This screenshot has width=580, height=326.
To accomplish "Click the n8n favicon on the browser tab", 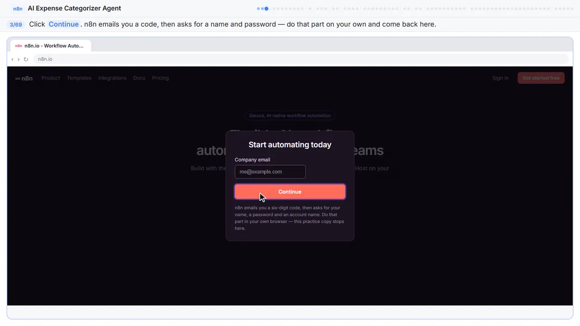I will (19, 46).
